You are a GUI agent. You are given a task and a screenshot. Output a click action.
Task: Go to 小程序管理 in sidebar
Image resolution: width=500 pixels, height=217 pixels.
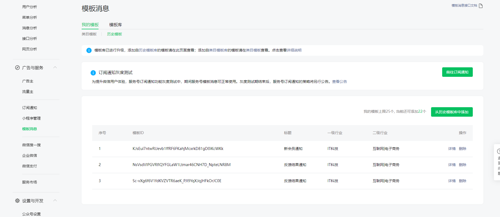click(x=31, y=118)
